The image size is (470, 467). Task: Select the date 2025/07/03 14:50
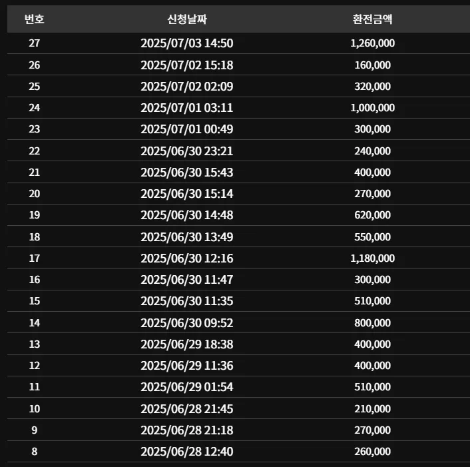187,43
